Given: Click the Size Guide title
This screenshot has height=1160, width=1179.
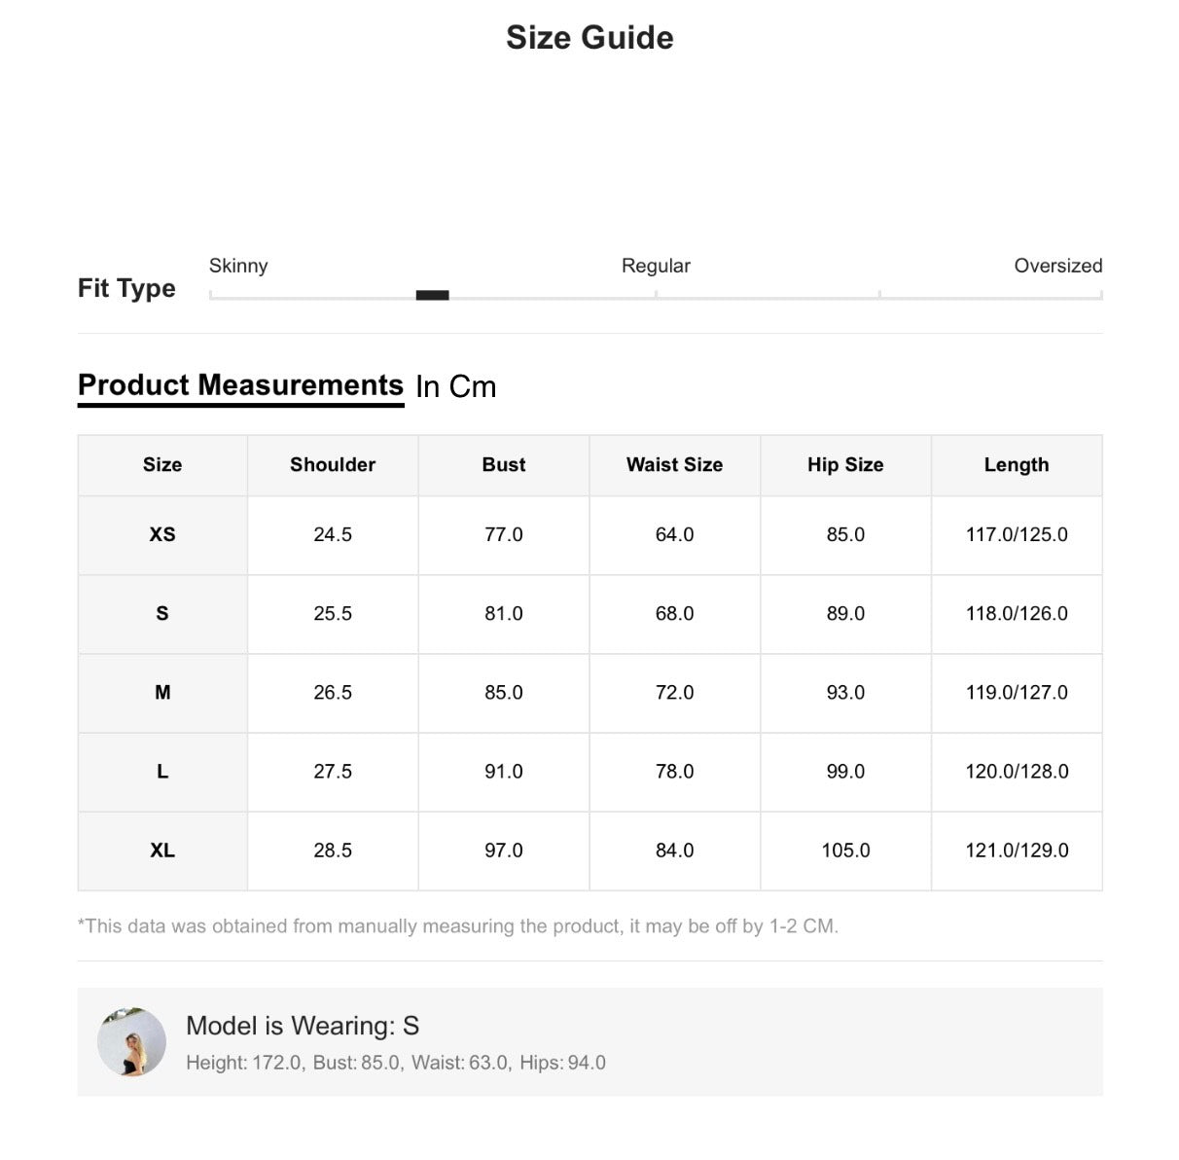Looking at the screenshot, I should pos(589,38).
